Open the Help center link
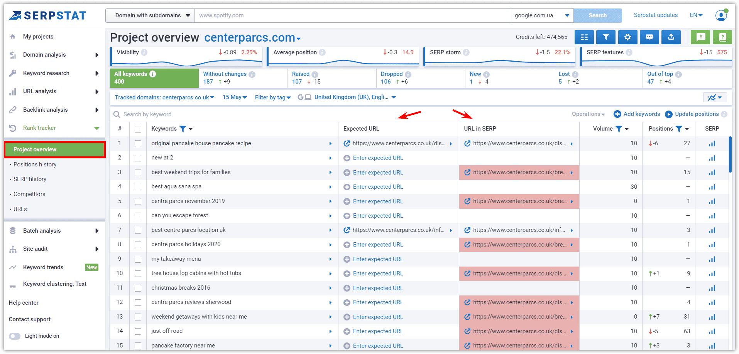Image resolution: width=739 pixels, height=354 pixels. (x=24, y=303)
